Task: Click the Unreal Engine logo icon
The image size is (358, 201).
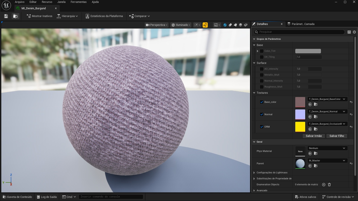Action: pyautogui.click(x=6, y=5)
